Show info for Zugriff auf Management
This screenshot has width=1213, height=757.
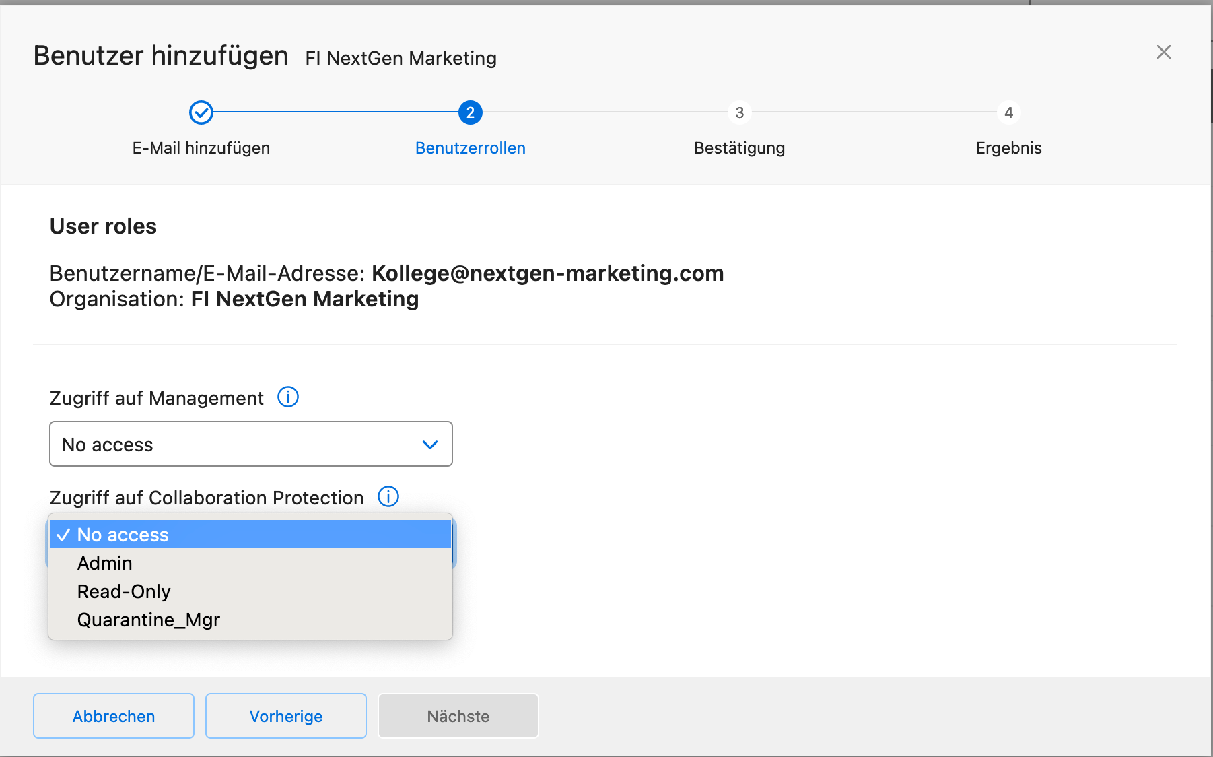pyautogui.click(x=288, y=397)
